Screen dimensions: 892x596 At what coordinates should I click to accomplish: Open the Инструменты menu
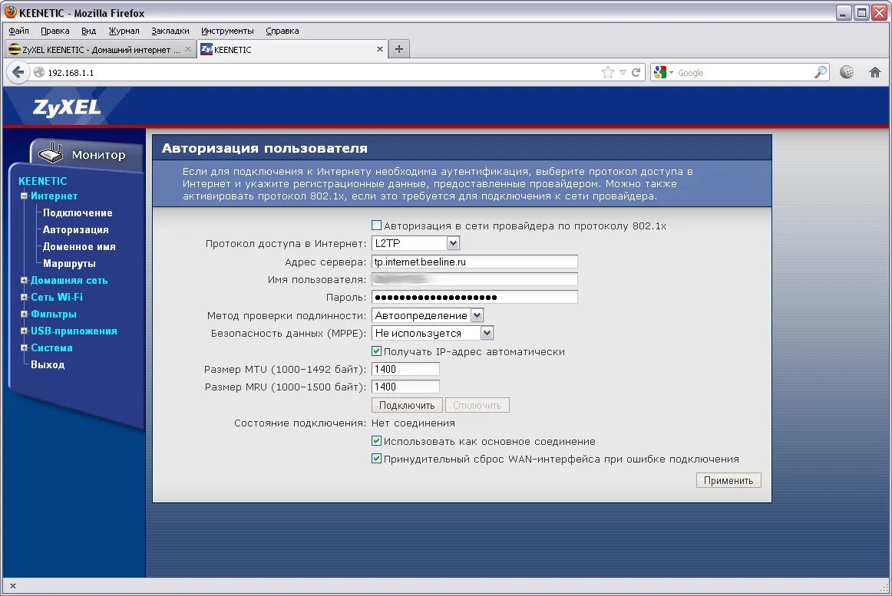pos(227,31)
